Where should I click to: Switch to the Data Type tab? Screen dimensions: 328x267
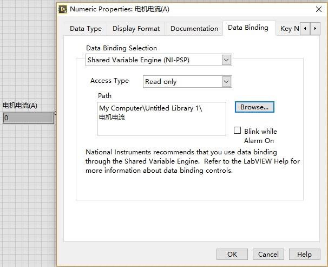pos(86,29)
